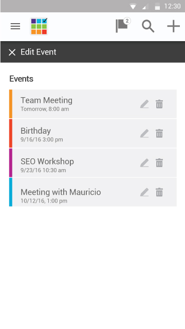Edit the Birthday event with the pencil icon
185x329 pixels.
(144, 134)
